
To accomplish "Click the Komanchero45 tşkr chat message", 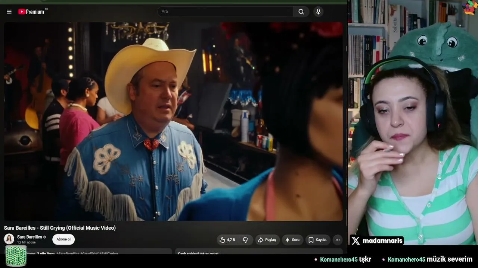I will pos(342,259).
